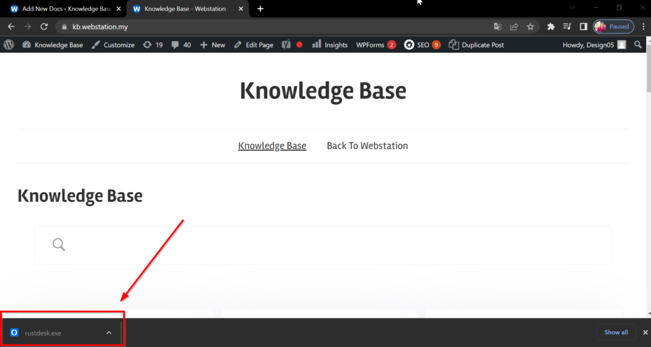Click the browser forward arrow

tap(27, 27)
